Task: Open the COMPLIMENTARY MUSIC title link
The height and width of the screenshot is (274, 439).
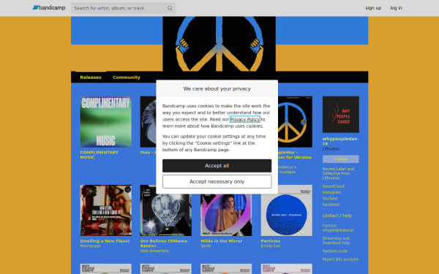Action: [x=99, y=155]
